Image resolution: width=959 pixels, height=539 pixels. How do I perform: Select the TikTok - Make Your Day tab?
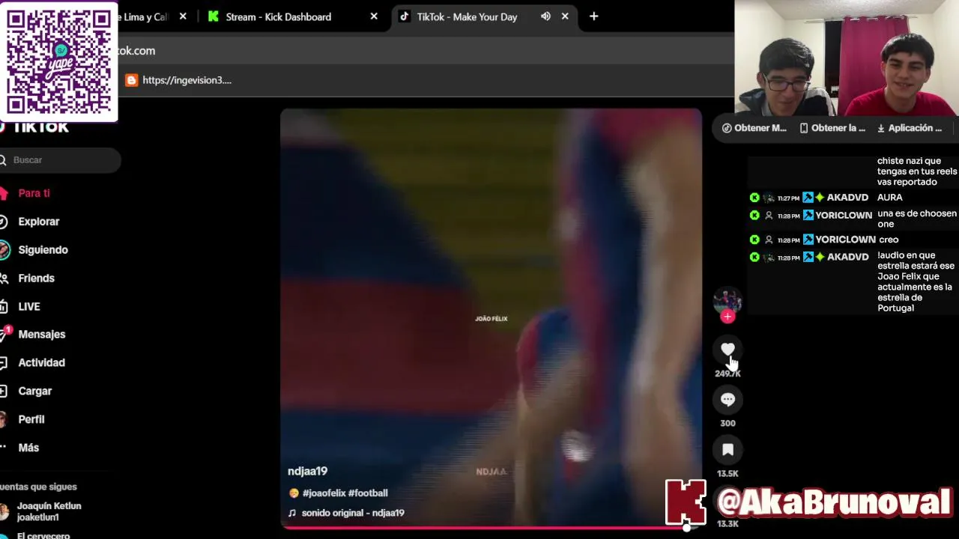467,16
